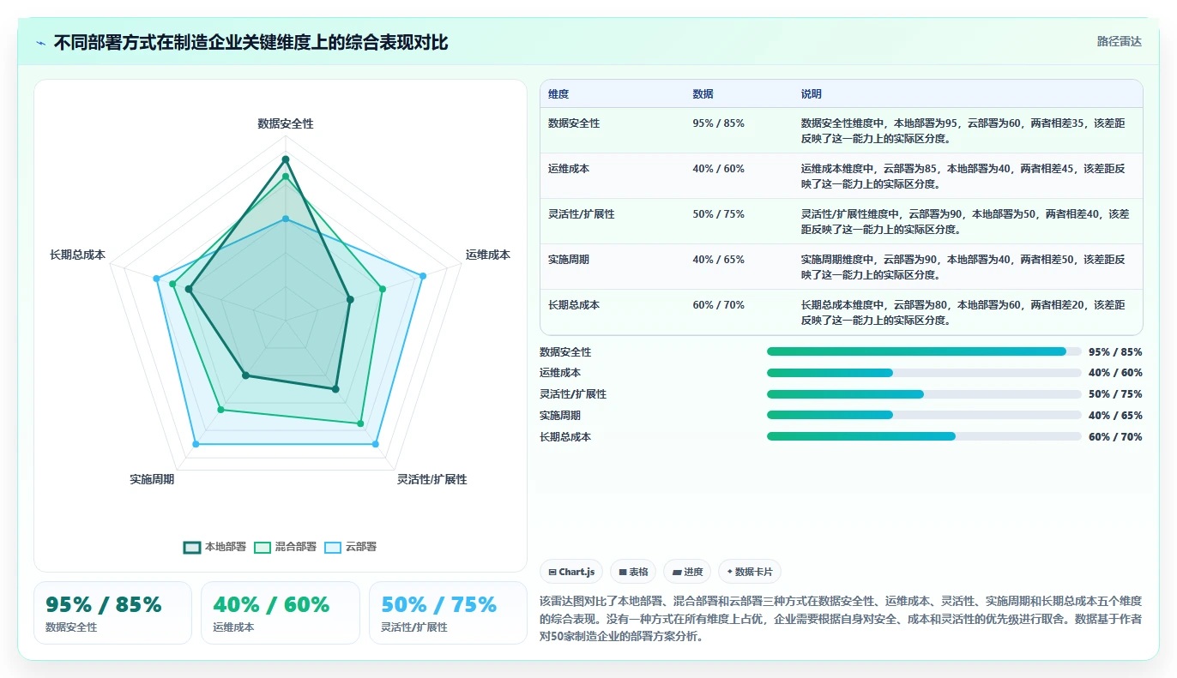The height and width of the screenshot is (678, 1177).
Task: Click the 路径雷达 tag in the header
Action: [x=1120, y=41]
